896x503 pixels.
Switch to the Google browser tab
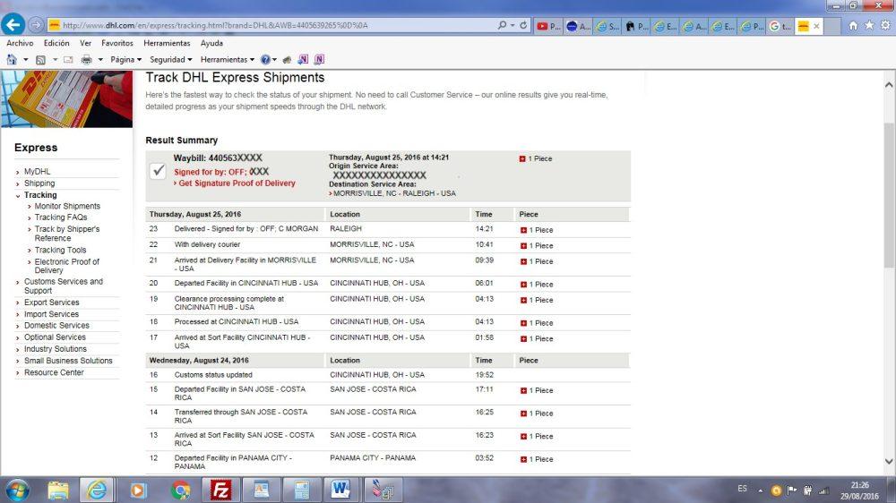pos(780,26)
